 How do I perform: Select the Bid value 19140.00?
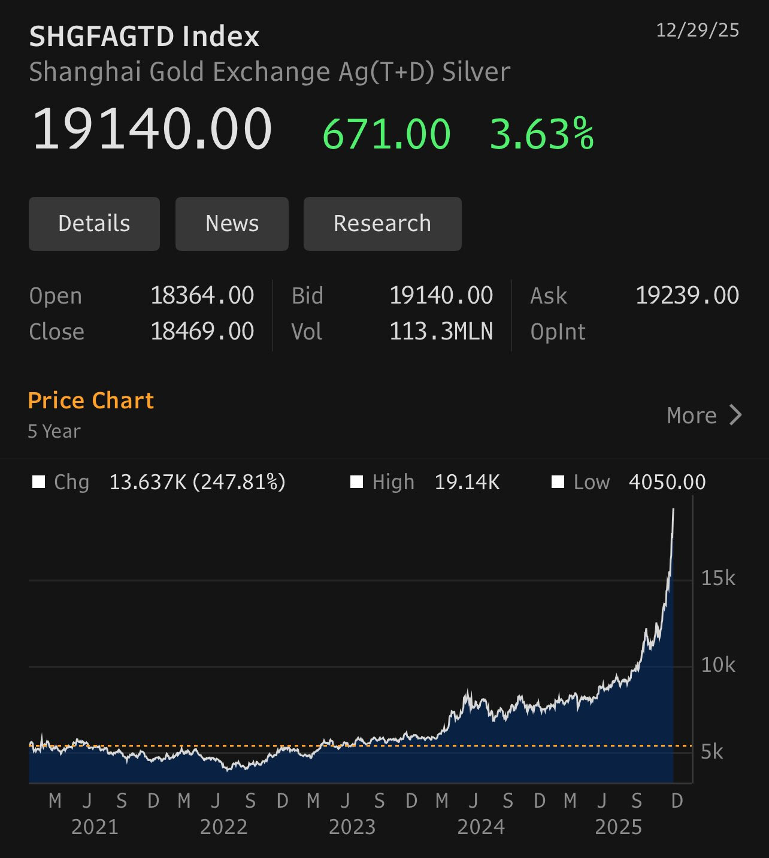point(441,296)
